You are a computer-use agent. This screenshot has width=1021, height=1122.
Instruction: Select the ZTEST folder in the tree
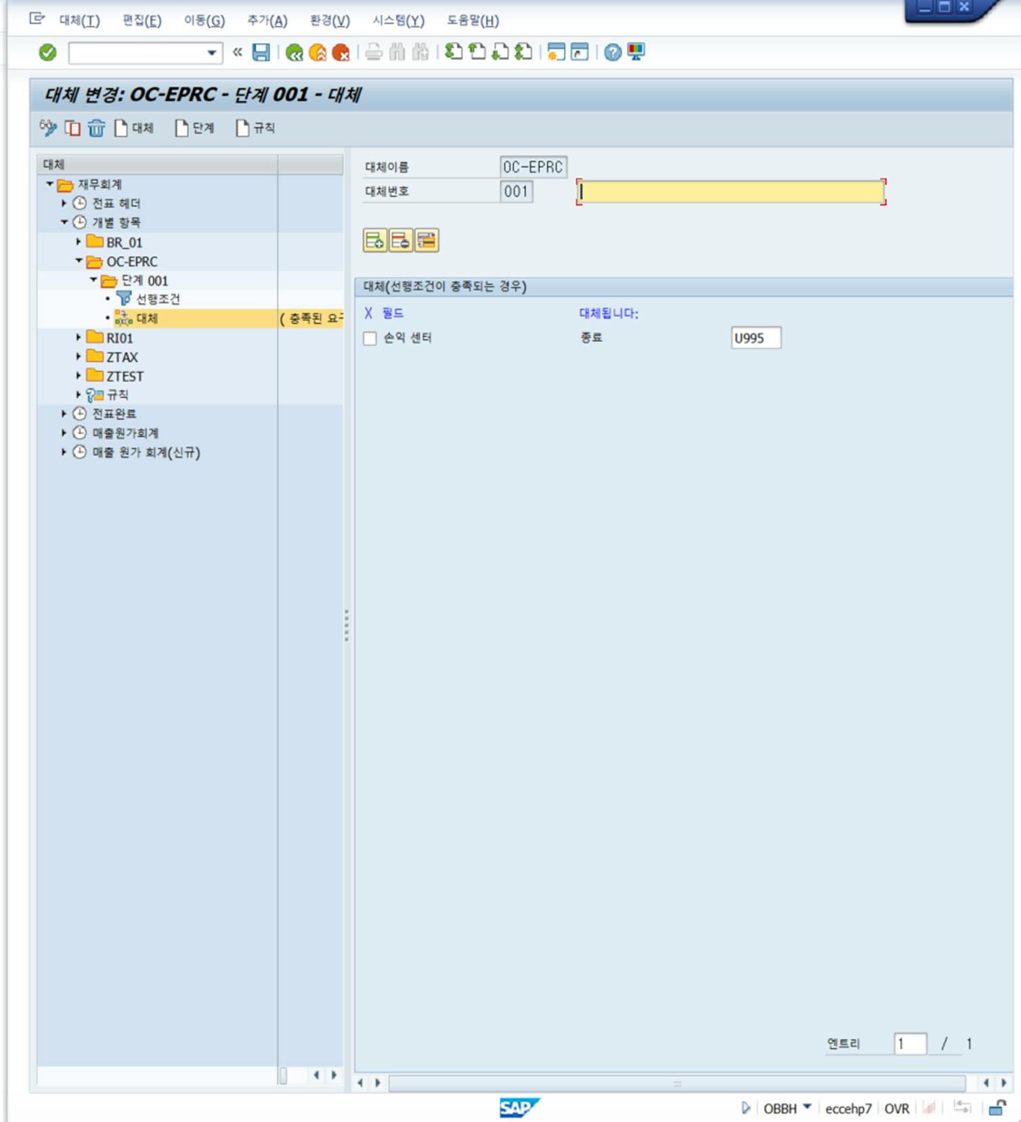[125, 376]
